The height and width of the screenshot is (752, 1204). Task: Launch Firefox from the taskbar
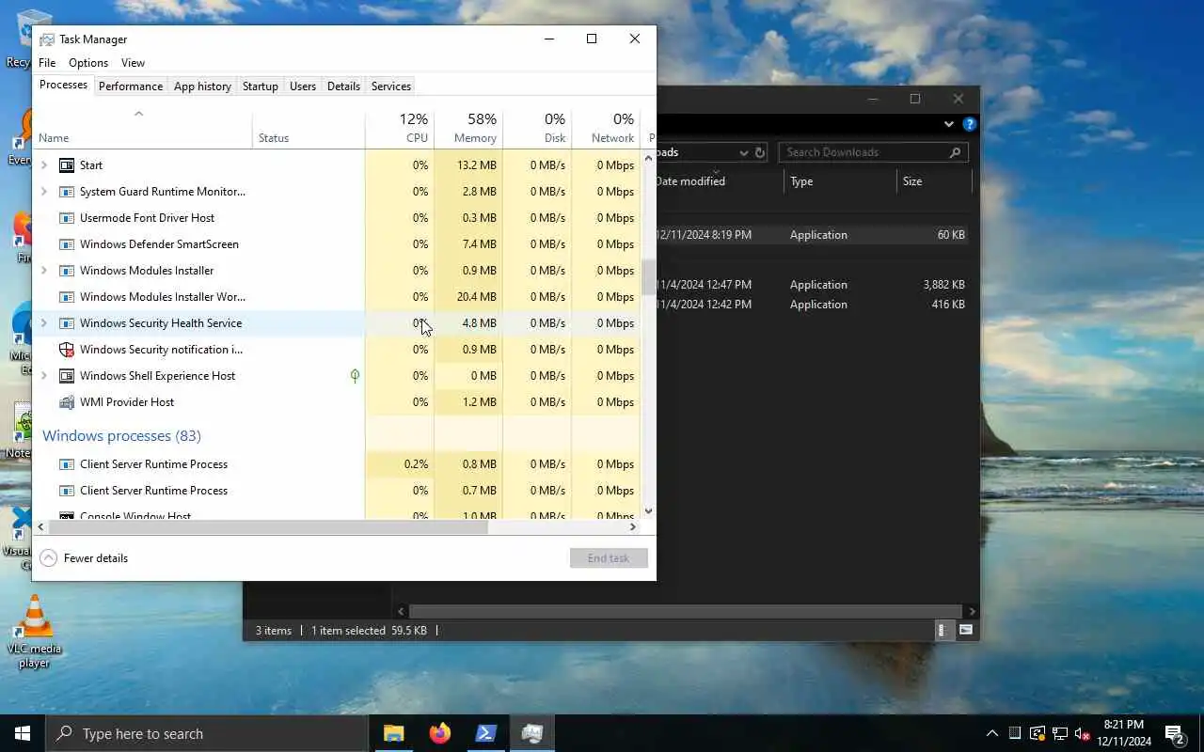[440, 733]
